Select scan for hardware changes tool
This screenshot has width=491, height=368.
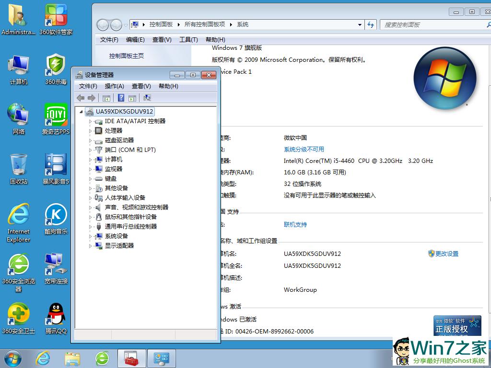click(x=147, y=97)
